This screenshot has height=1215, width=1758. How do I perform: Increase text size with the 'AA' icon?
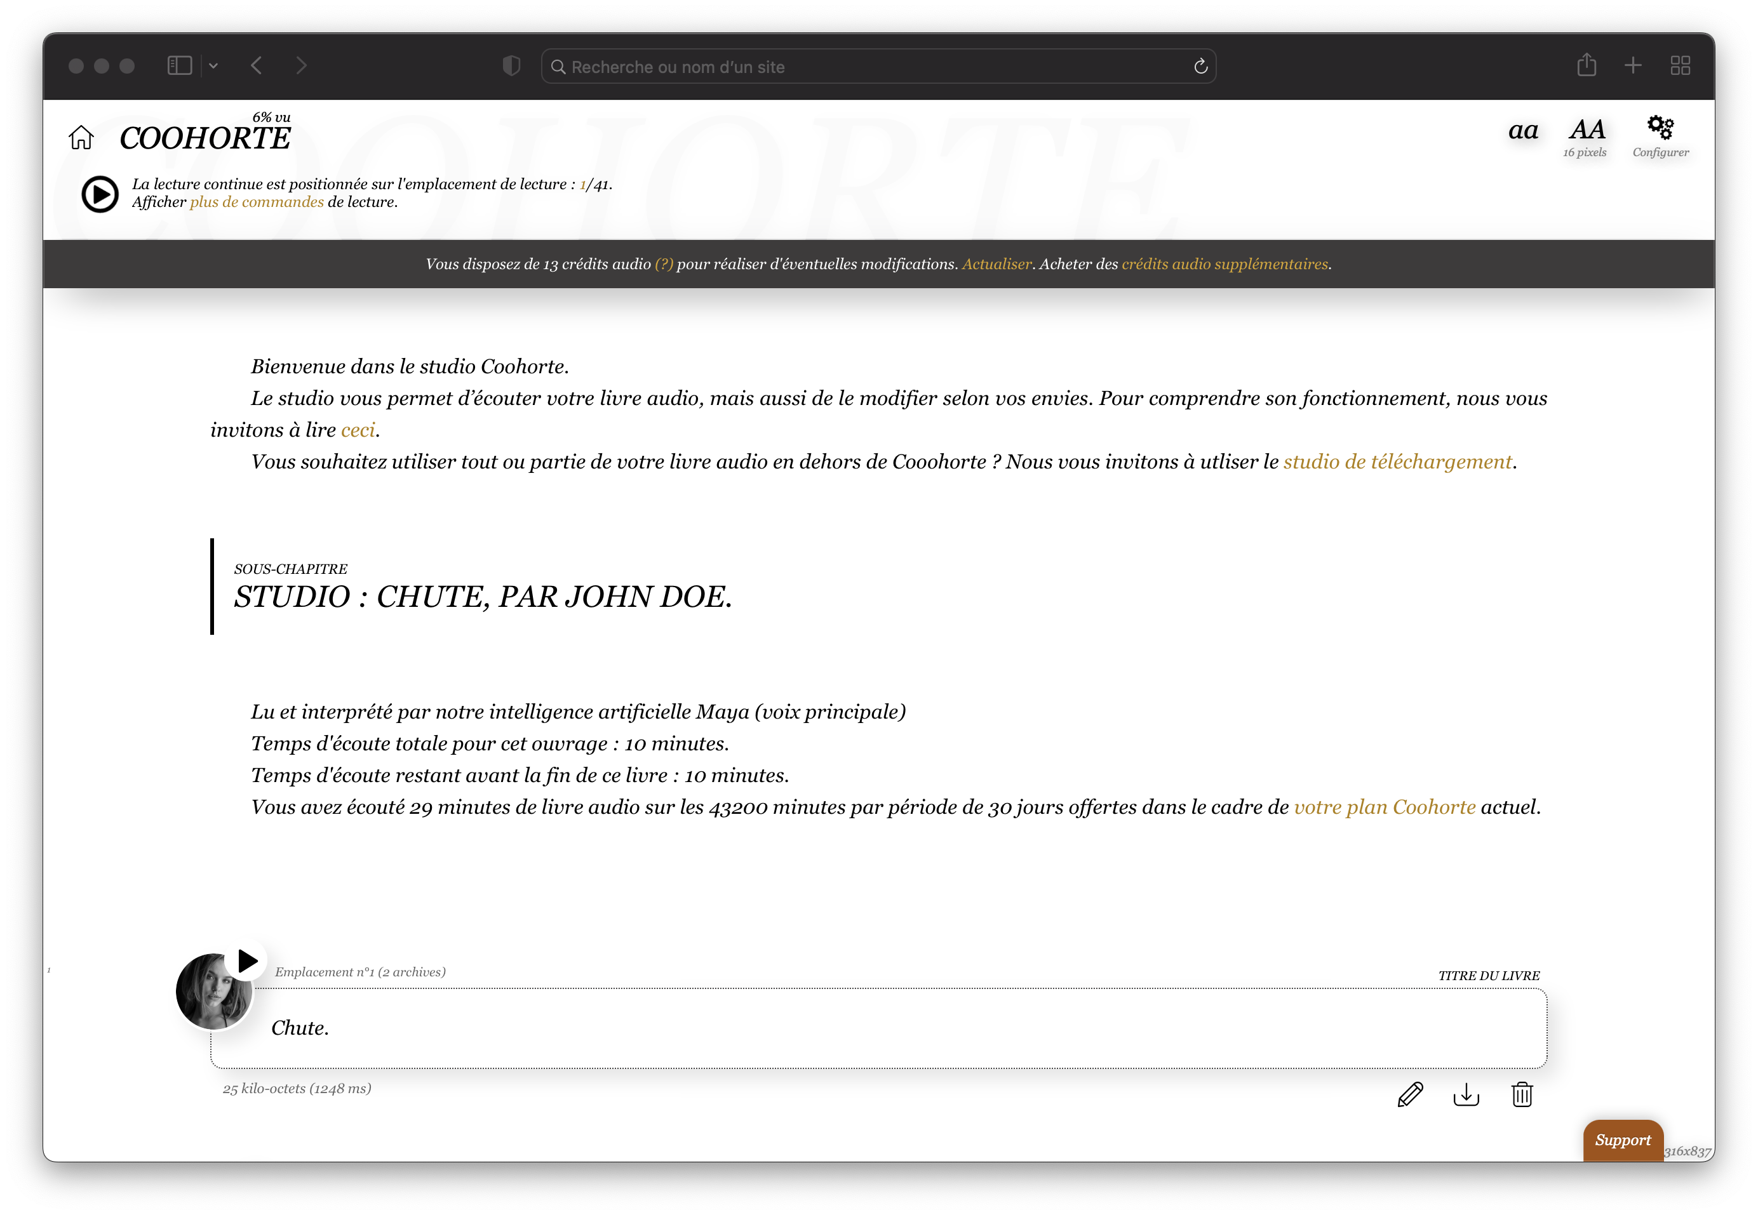1586,129
